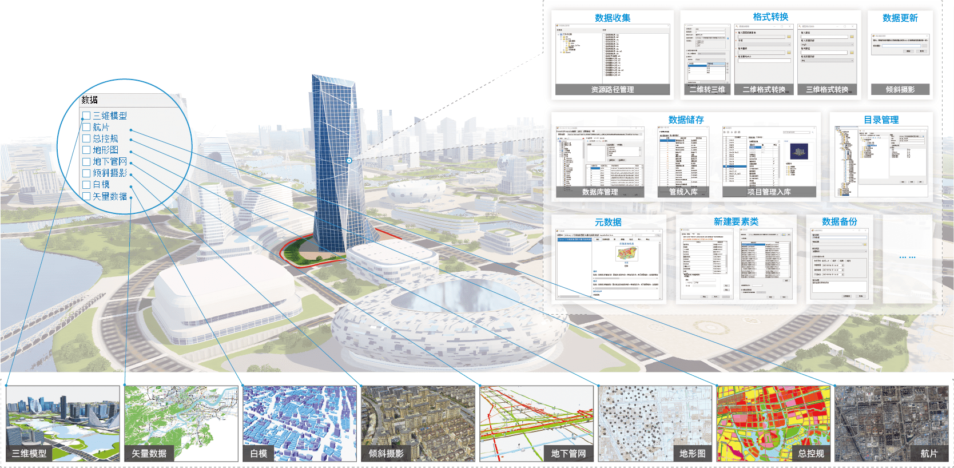
Task: Tick the 矢量数据 checkbox
Action: click(86, 196)
